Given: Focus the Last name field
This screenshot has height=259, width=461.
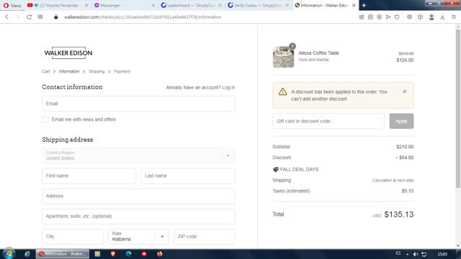Looking at the screenshot, I should 188,176.
